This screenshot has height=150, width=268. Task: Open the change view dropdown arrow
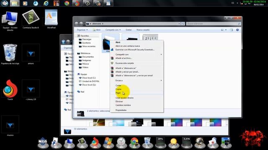click(x=226, y=30)
